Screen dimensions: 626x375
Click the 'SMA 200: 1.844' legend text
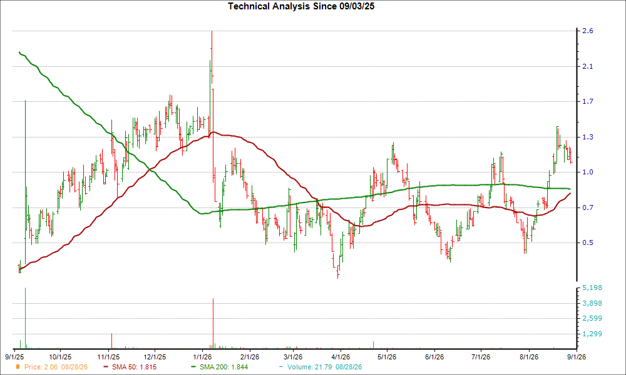224,367
